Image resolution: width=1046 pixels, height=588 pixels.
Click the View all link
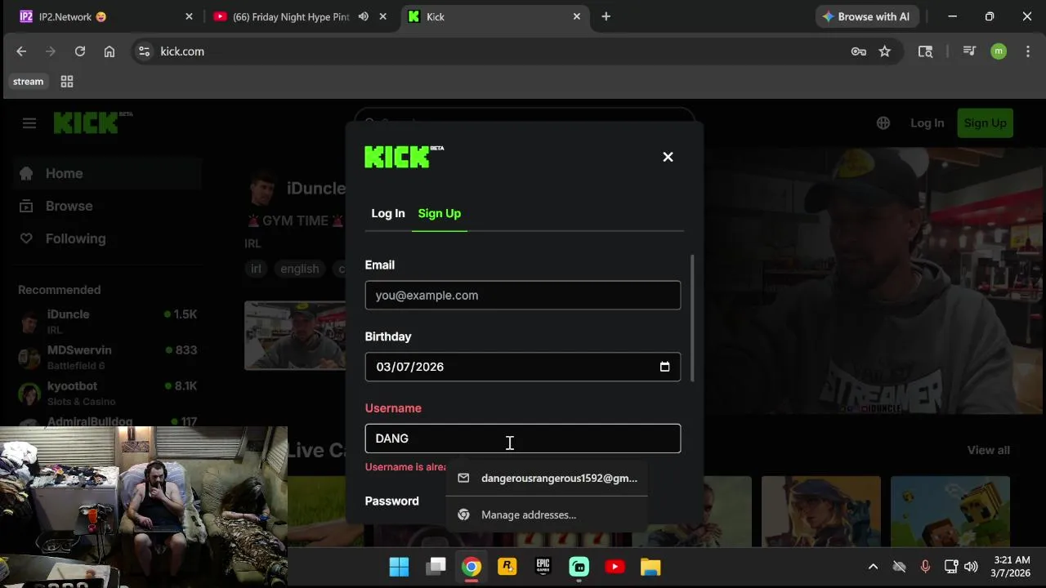(x=988, y=450)
